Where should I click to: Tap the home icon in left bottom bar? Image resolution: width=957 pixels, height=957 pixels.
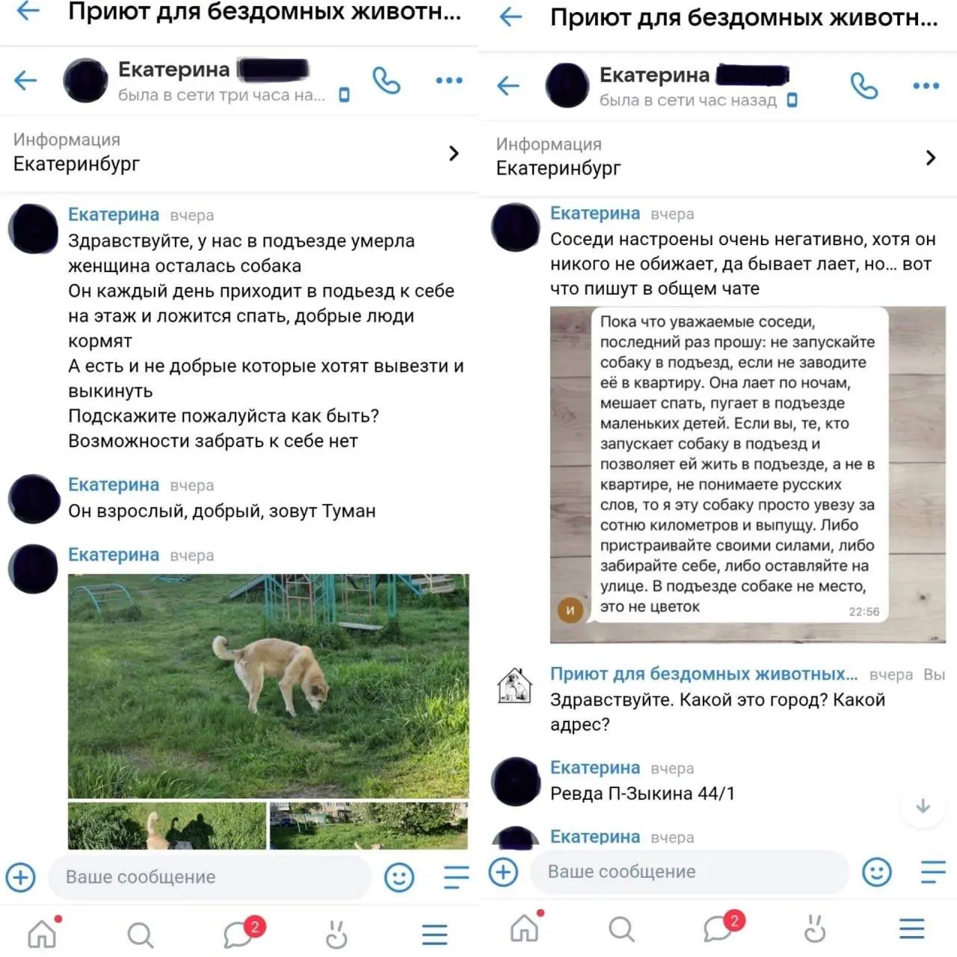point(43,932)
